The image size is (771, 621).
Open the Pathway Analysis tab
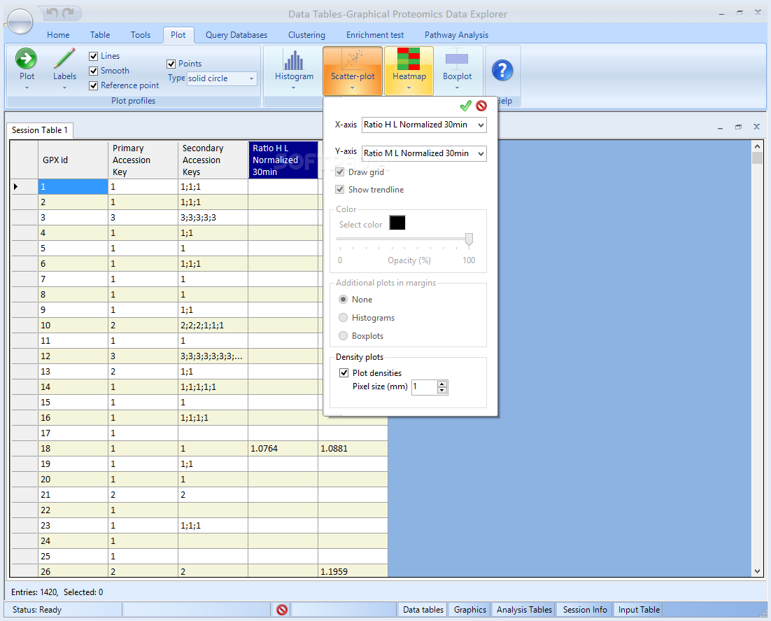tap(456, 35)
